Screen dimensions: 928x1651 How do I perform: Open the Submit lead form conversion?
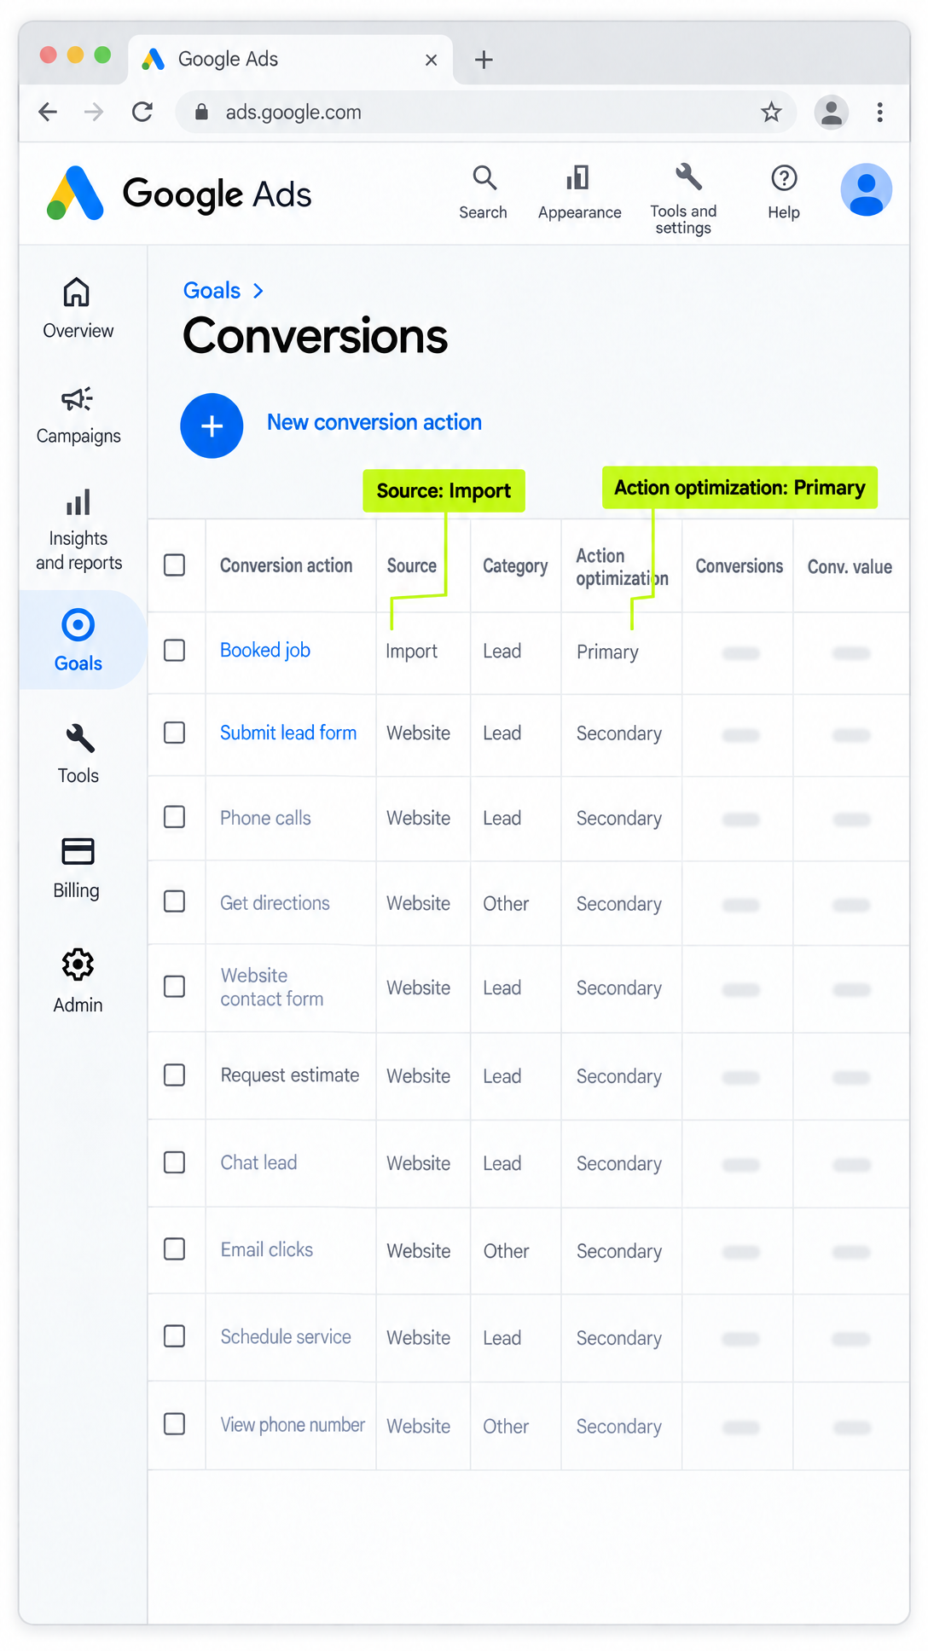(288, 733)
